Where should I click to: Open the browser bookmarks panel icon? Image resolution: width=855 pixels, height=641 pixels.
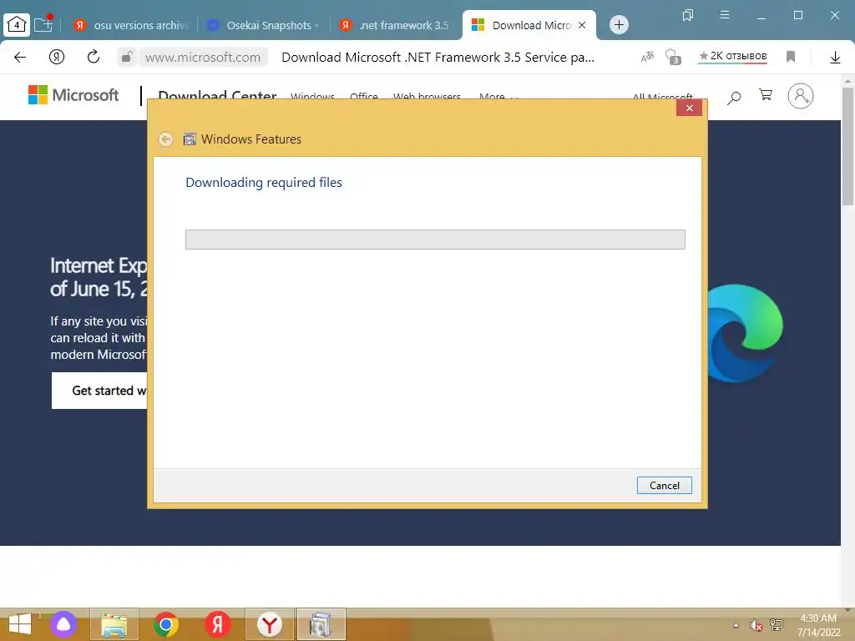[688, 15]
